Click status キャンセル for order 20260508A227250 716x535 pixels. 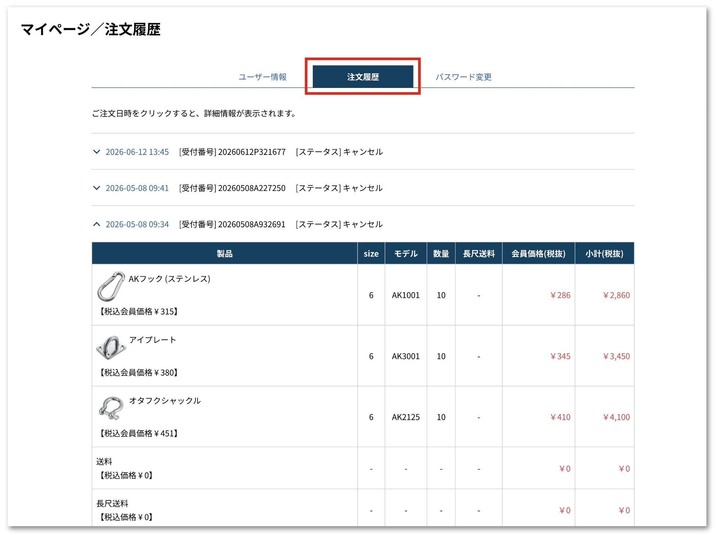coord(363,188)
